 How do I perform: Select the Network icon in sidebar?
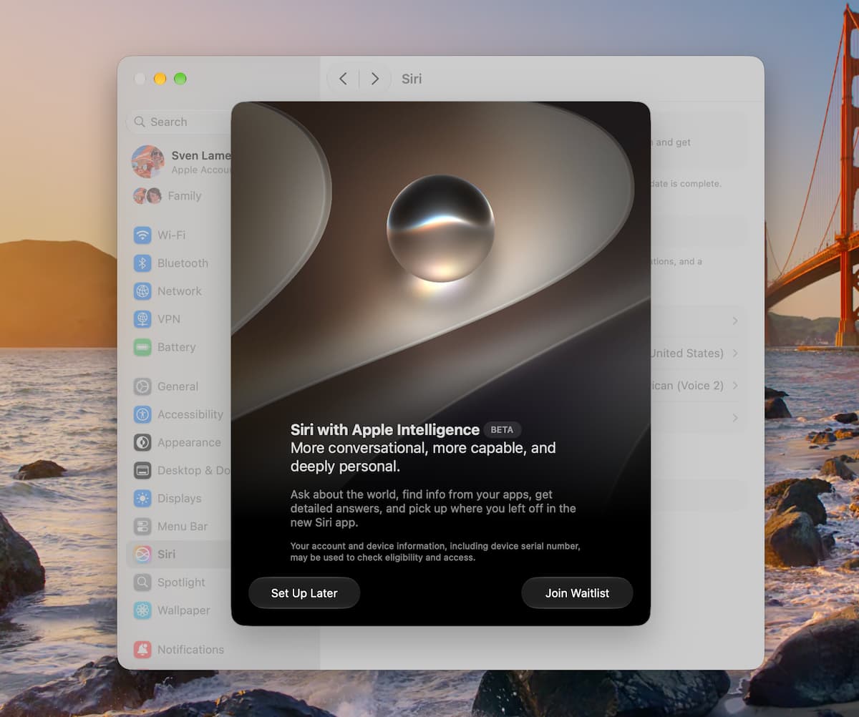tap(142, 291)
